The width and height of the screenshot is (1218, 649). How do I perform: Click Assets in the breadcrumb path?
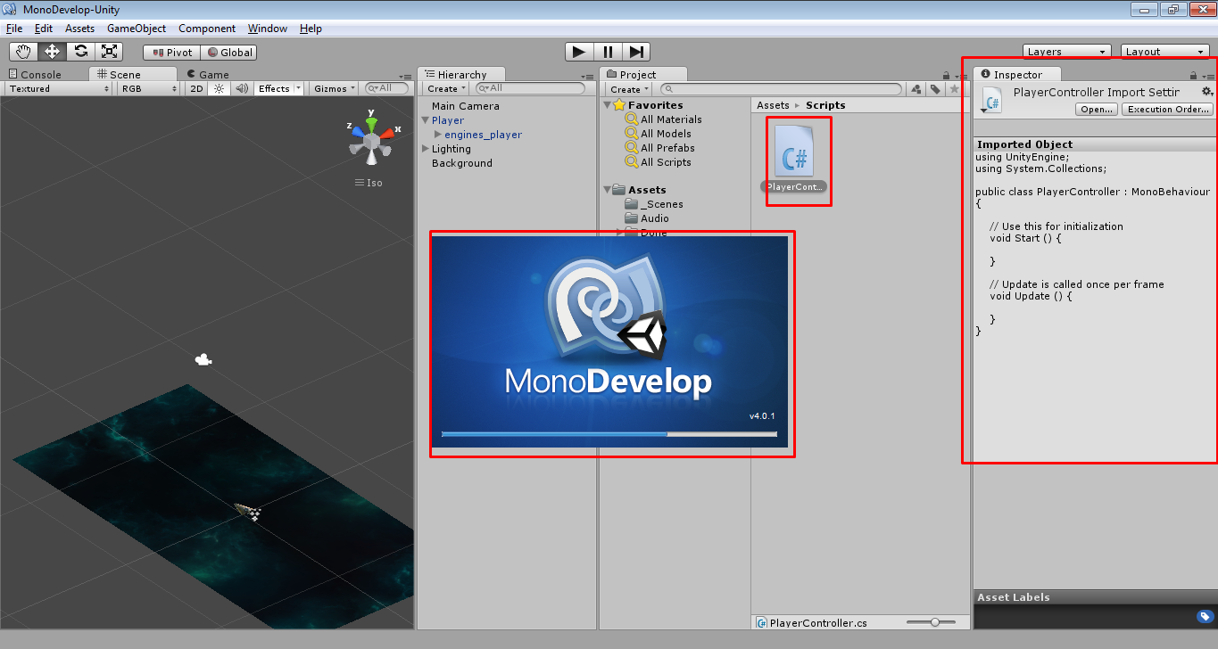[773, 105]
